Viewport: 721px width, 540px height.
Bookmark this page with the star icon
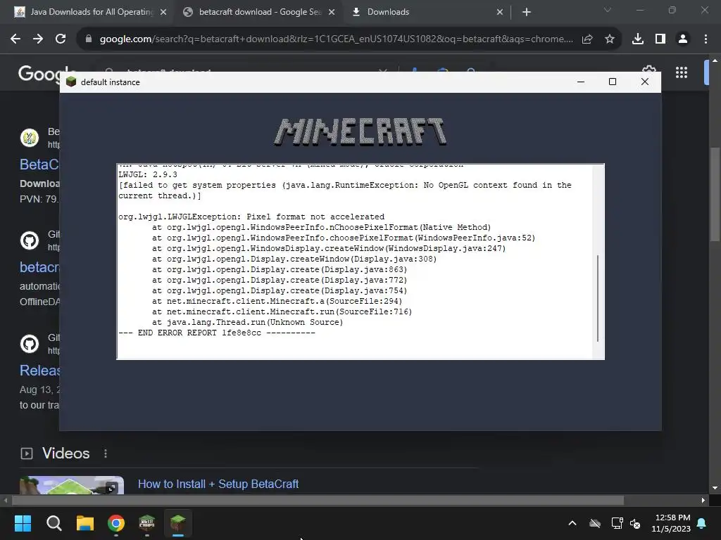[x=610, y=39]
